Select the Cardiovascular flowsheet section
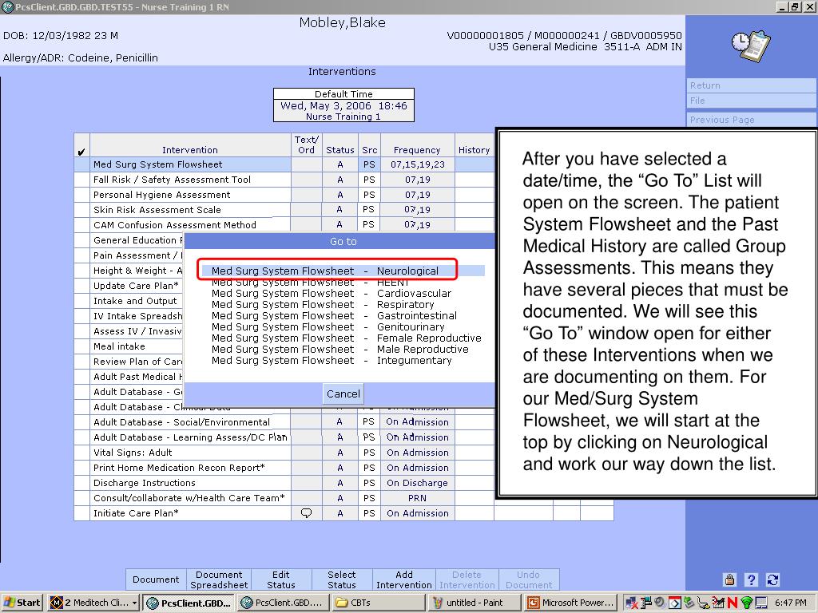The height and width of the screenshot is (613, 818). (x=332, y=294)
